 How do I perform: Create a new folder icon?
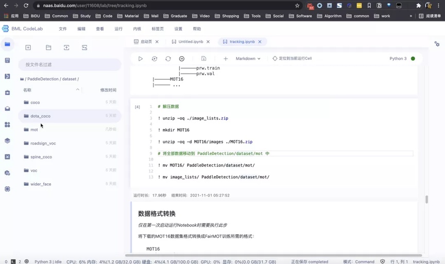pos(48,48)
